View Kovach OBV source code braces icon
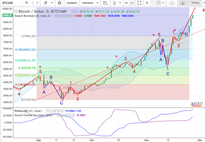205x142 pixels. (x=55, y=111)
